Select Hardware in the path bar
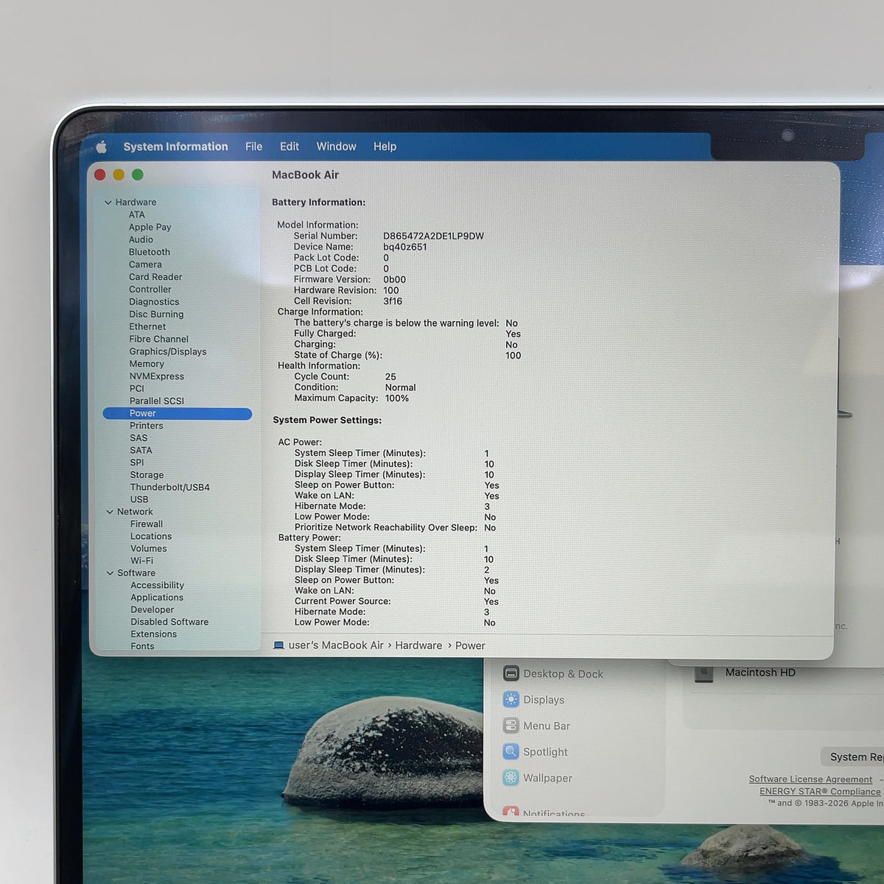 click(x=418, y=645)
